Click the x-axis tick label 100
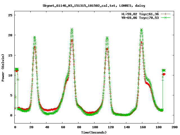 point(94,127)
